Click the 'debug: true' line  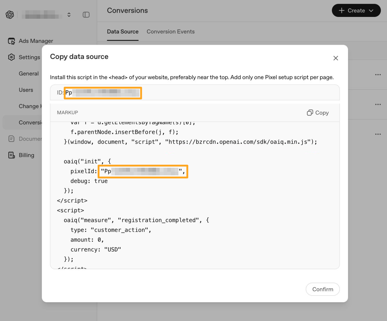tap(89, 181)
